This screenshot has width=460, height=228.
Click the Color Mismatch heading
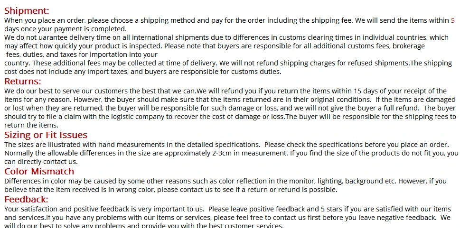[x=39, y=171]
